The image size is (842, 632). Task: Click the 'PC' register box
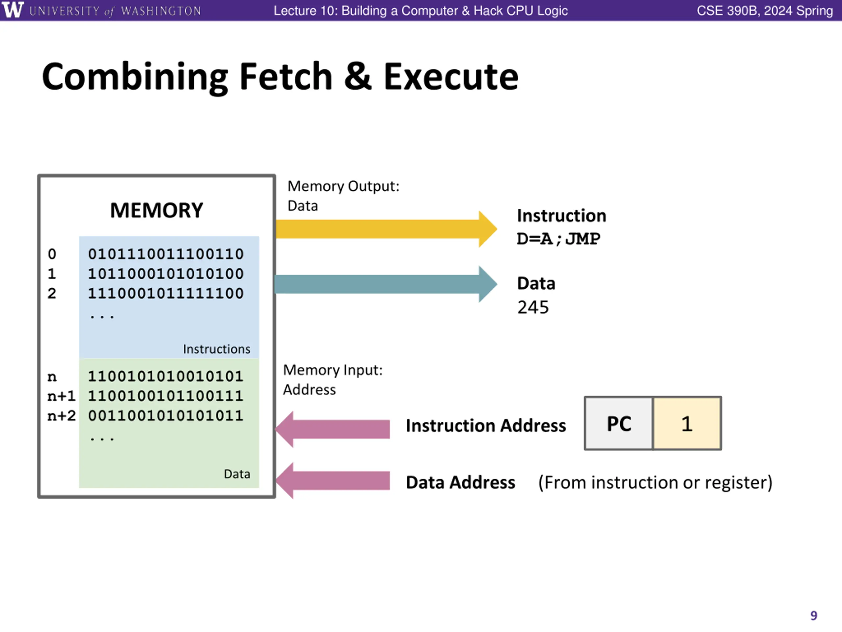coord(619,423)
